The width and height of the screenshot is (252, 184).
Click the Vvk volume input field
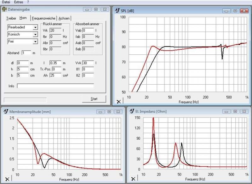click(88, 63)
